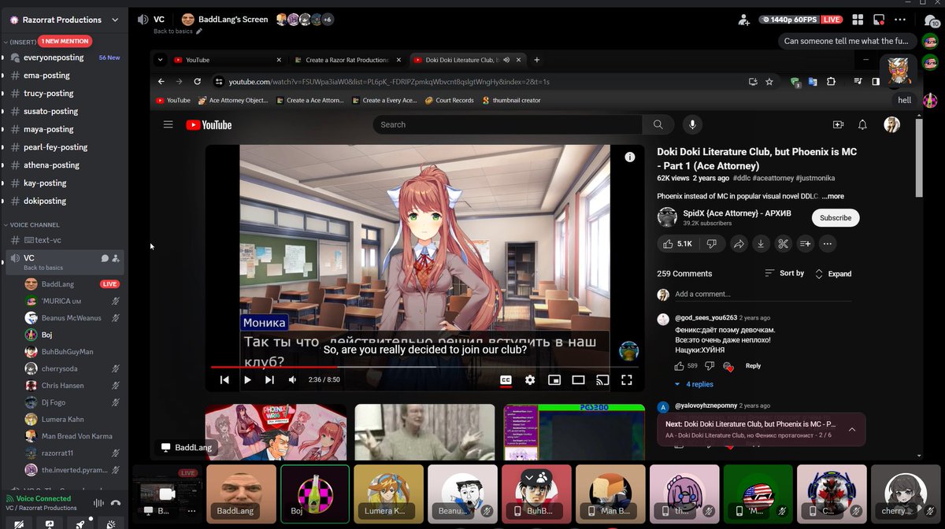Viewport: 945px width, 529px height.
Task: Like the video with 5.1K thumbs up
Action: [x=677, y=244]
